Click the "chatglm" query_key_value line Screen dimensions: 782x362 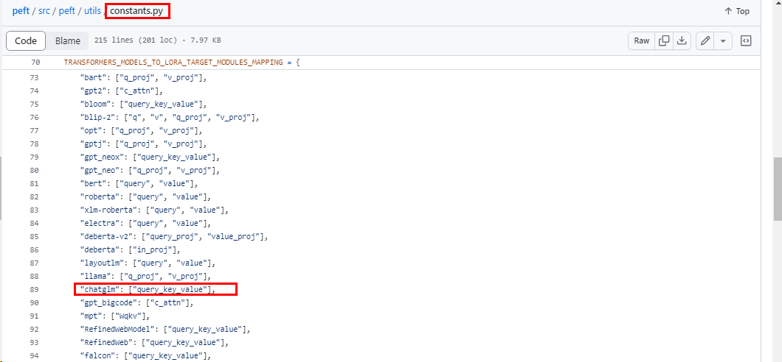pyautogui.click(x=148, y=289)
